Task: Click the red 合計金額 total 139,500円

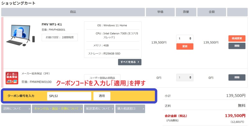Action: (235, 116)
